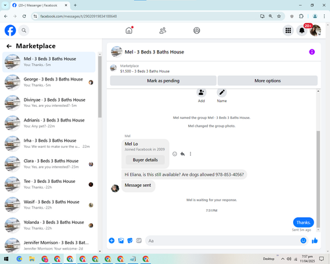Open the grid Menu icon
This screenshot has height=264, width=330.
click(x=288, y=30)
